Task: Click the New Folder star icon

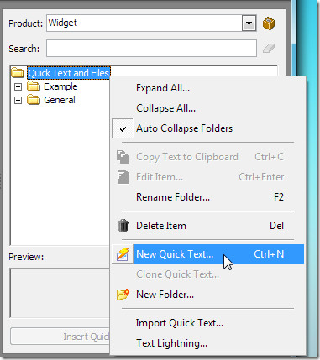Action: pyautogui.click(x=123, y=295)
